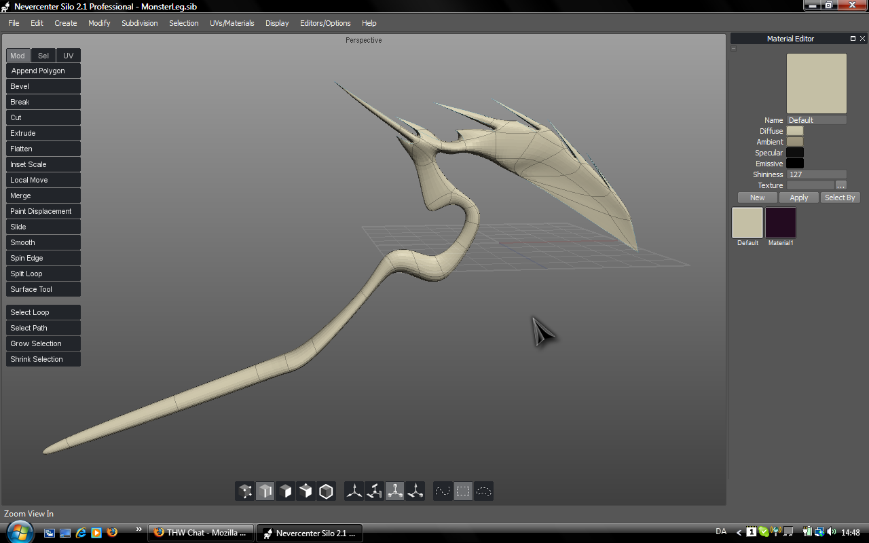This screenshot has height=543, width=869.
Task: Open the Help menu
Action: (x=369, y=23)
